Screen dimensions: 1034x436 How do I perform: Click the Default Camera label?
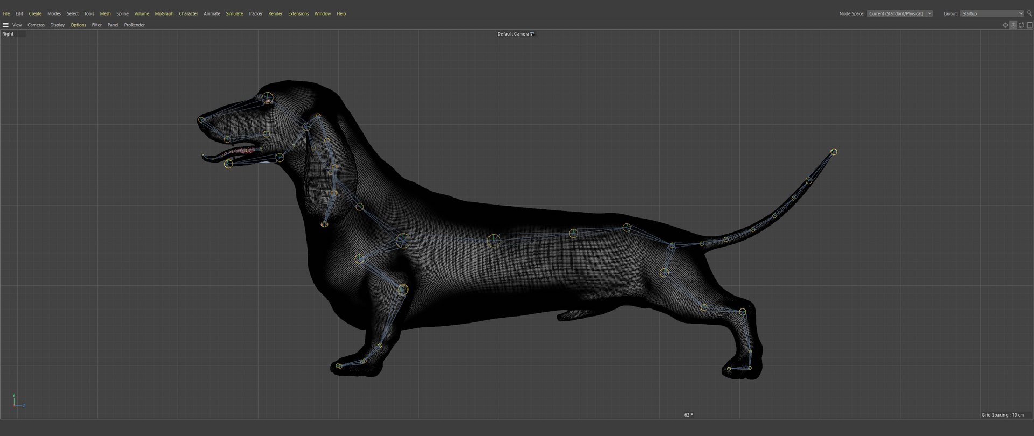tap(513, 34)
